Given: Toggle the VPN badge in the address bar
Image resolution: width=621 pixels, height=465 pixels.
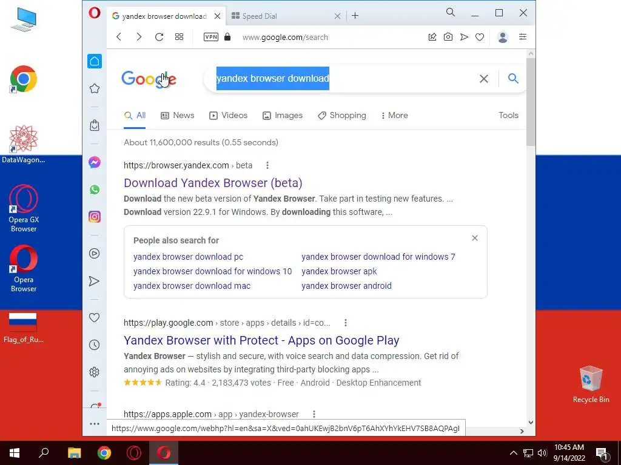Looking at the screenshot, I should tap(210, 37).
